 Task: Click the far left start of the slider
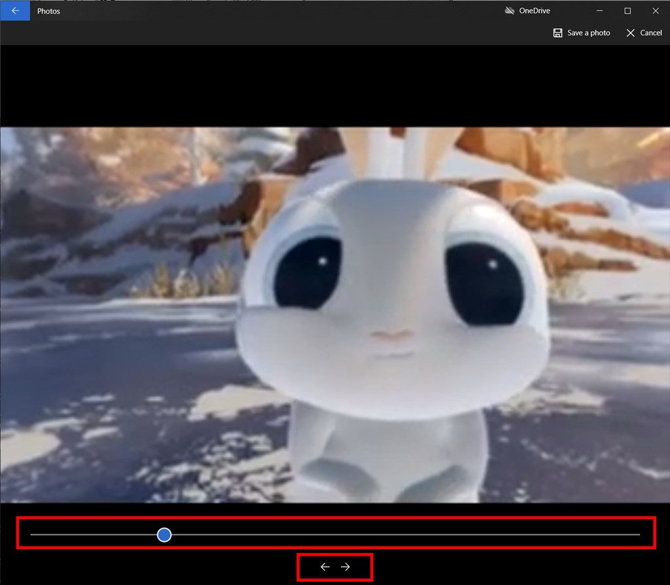(x=32, y=535)
